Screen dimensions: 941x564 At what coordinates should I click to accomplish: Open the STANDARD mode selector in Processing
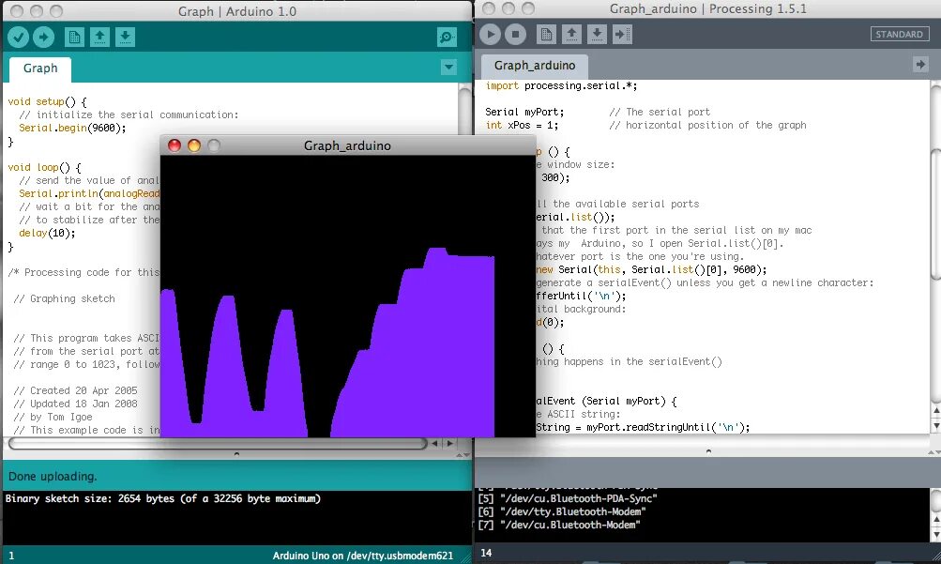click(899, 34)
